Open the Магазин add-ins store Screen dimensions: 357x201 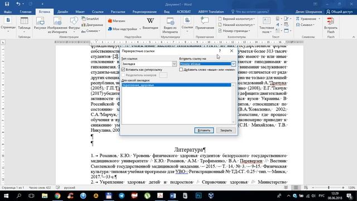117,21
